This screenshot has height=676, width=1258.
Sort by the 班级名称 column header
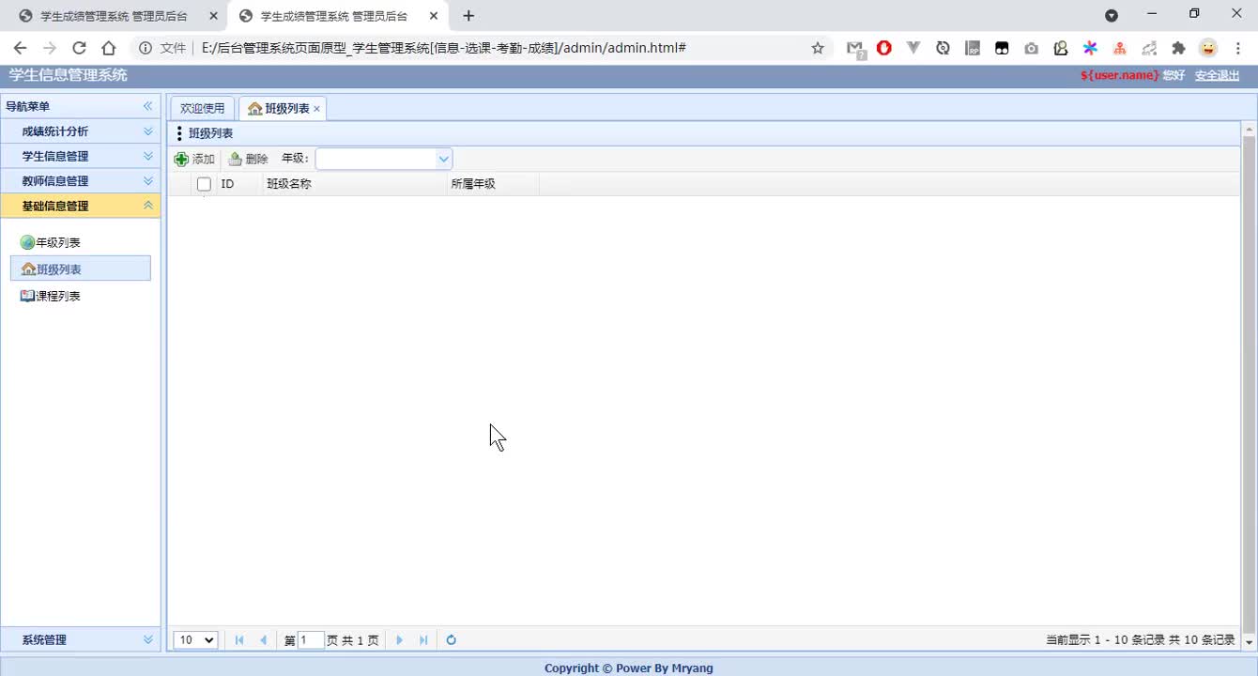(x=354, y=184)
